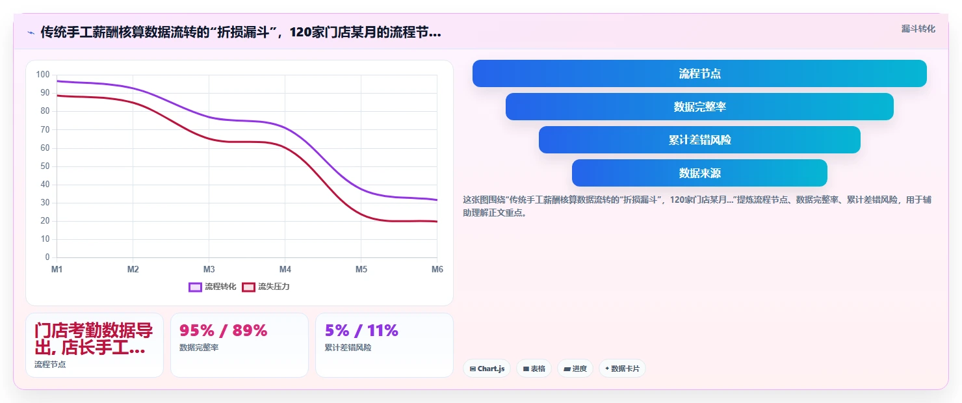Click the 流失压力 legend label
This screenshot has width=962, height=403.
point(274,287)
